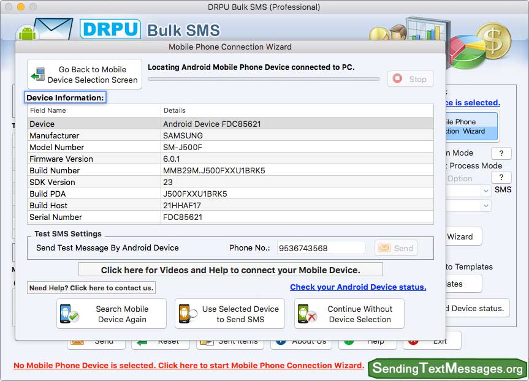Click the help ? button beside Option
Screen dimensions: 529x381
pos(501,178)
